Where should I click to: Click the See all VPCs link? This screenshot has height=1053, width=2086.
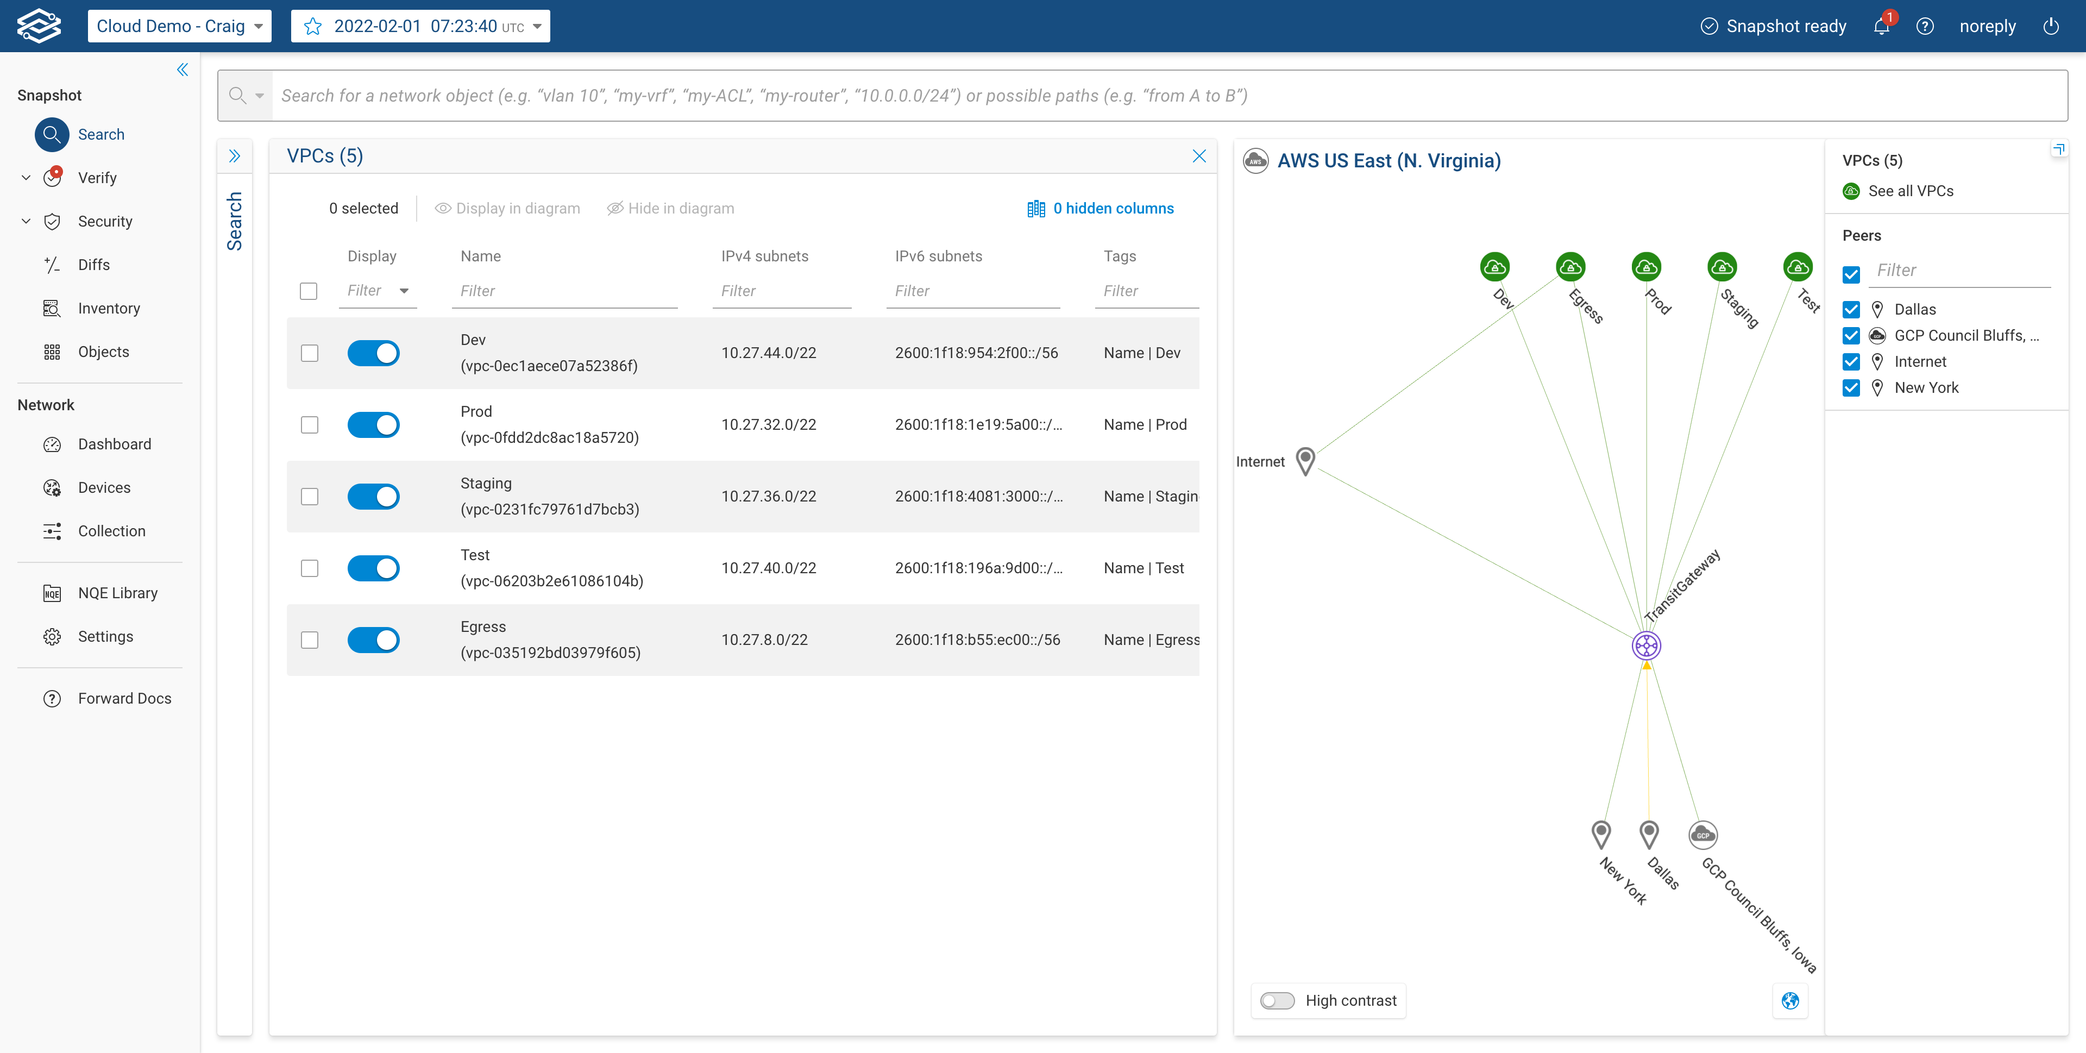(1911, 190)
